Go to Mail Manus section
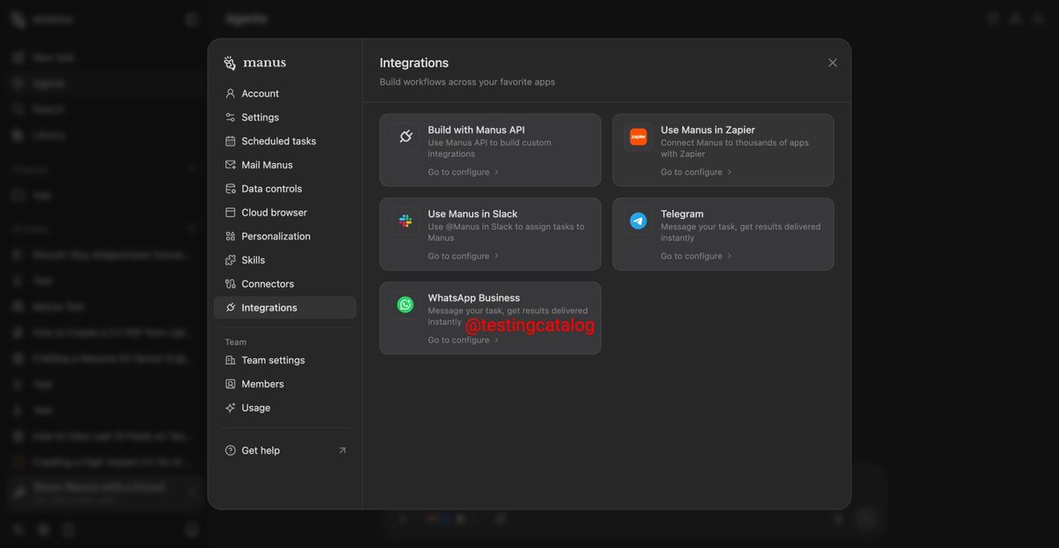The height and width of the screenshot is (548, 1059). tap(284, 165)
